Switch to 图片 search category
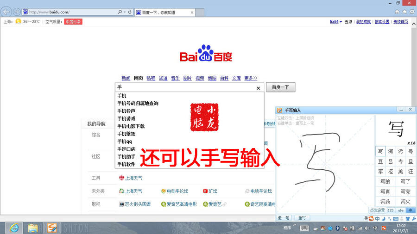This screenshot has height=234, width=417. coord(188,78)
